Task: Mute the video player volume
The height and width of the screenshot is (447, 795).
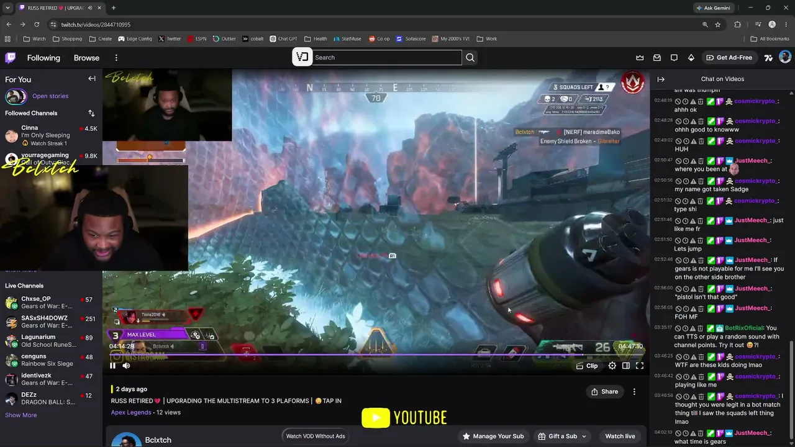Action: pos(126,366)
